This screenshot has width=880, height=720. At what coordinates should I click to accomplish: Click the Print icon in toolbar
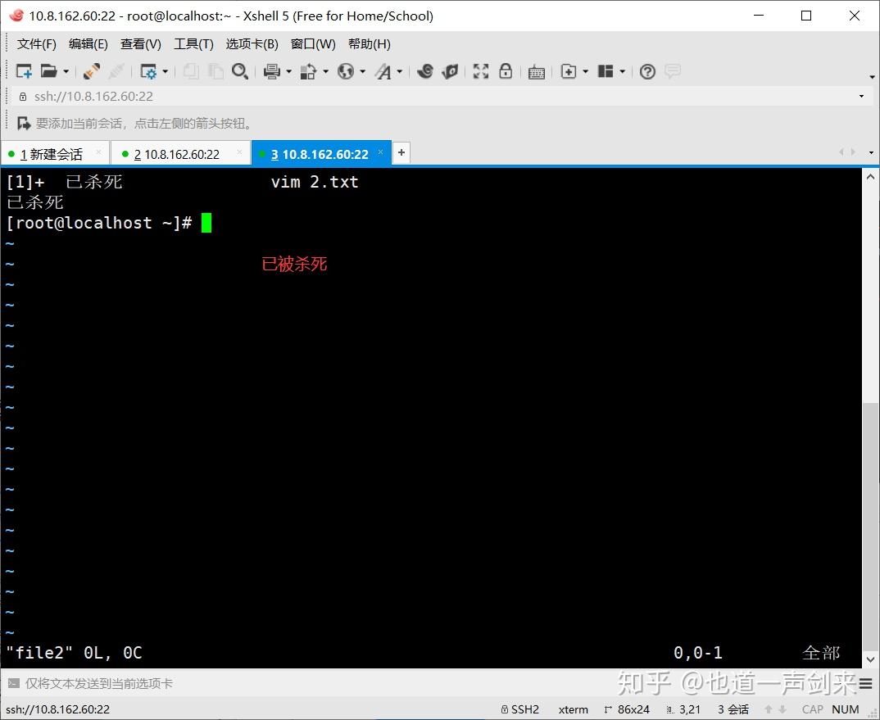coord(272,71)
